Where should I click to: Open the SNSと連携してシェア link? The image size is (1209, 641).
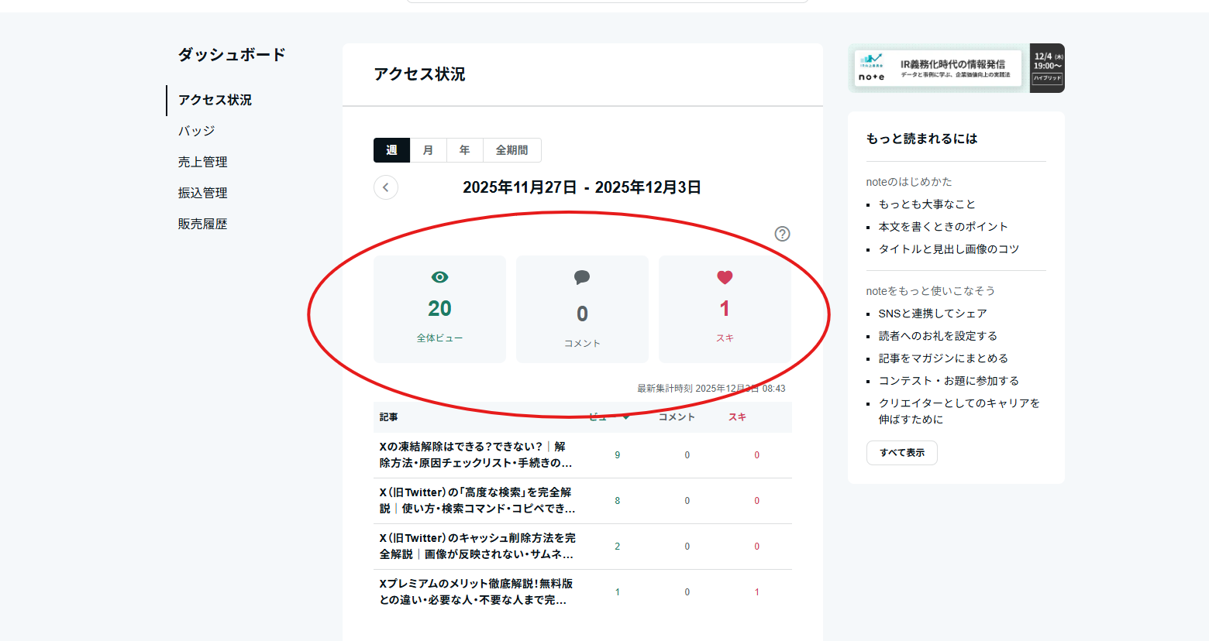click(932, 314)
